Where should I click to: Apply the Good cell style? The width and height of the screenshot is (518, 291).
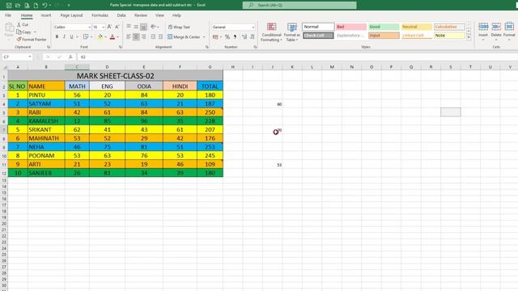[x=384, y=27]
